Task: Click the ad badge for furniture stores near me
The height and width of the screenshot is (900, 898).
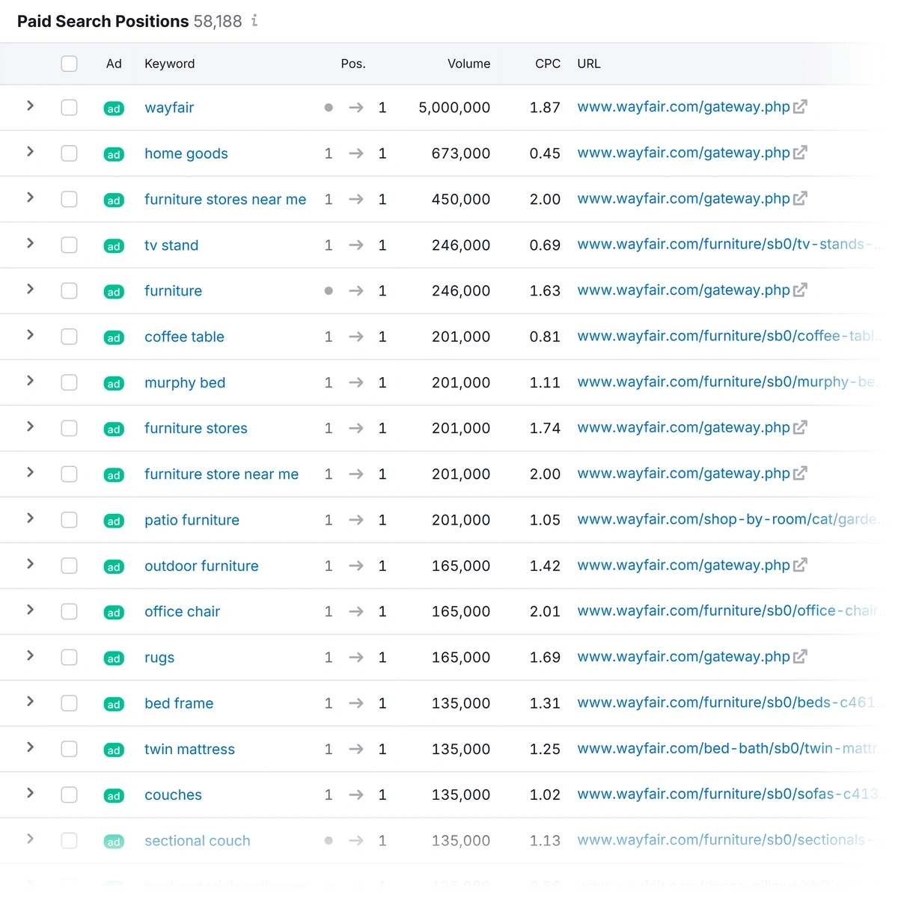Action: [x=114, y=200]
